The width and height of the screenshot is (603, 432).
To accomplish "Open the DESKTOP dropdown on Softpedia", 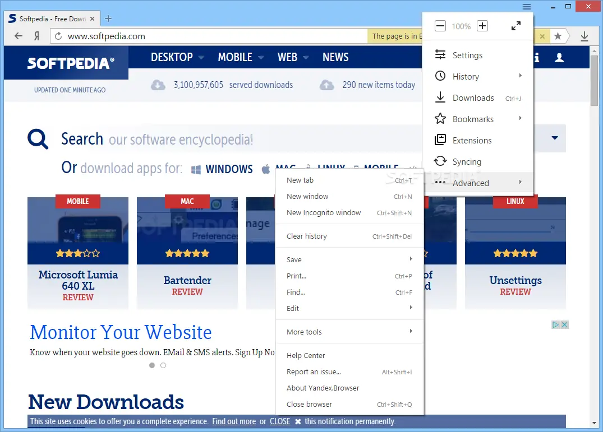I will click(177, 57).
